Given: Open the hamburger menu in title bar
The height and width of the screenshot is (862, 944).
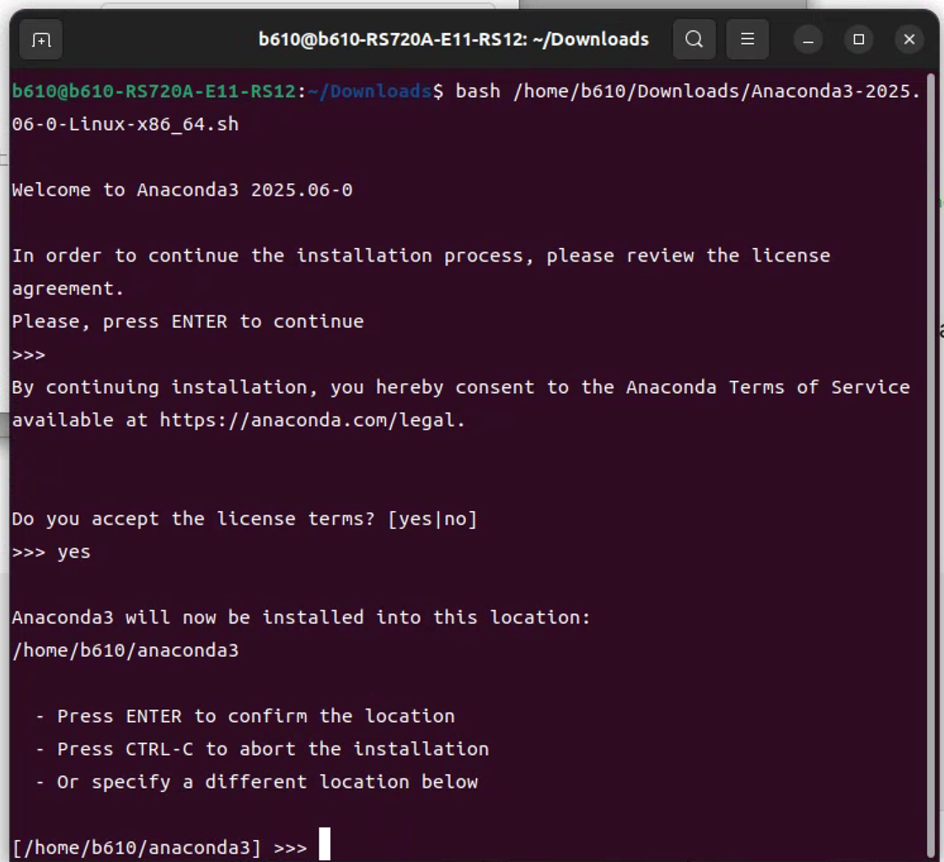Looking at the screenshot, I should tap(747, 39).
